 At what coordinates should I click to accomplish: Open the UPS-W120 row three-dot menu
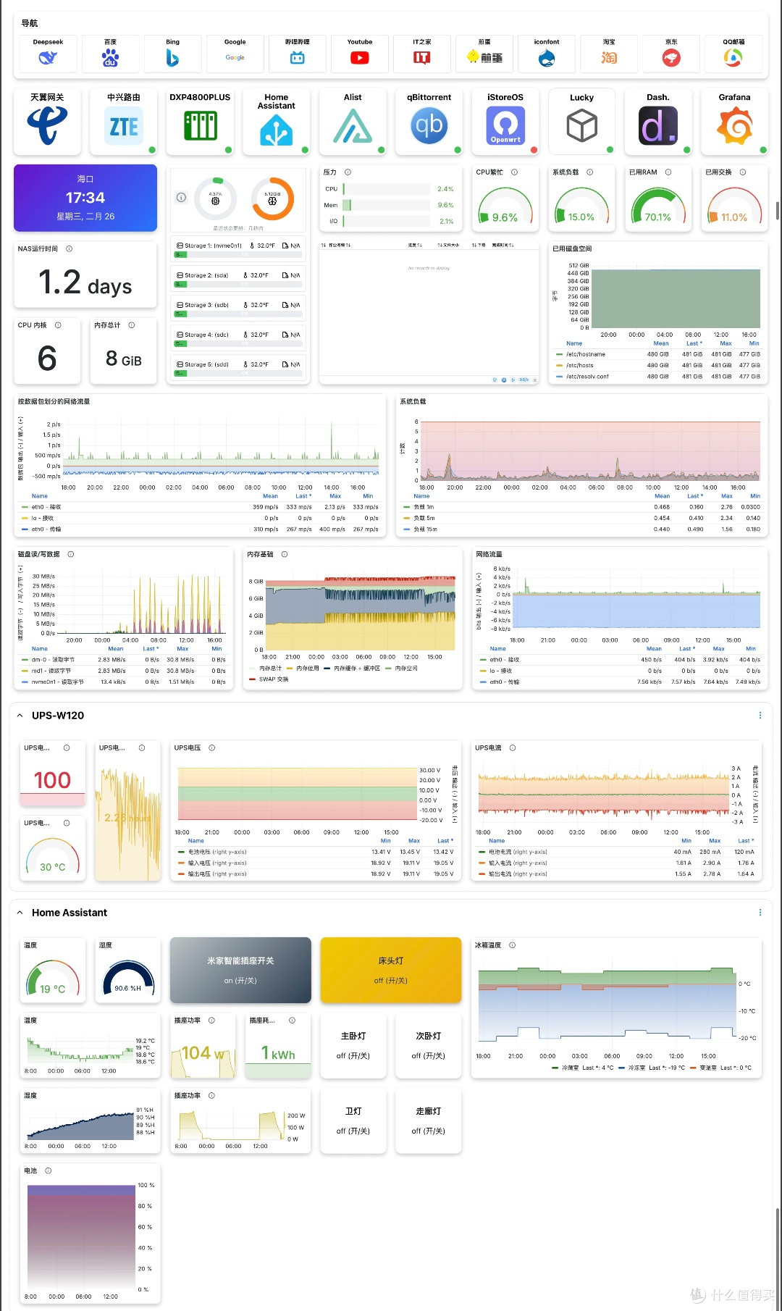760,716
